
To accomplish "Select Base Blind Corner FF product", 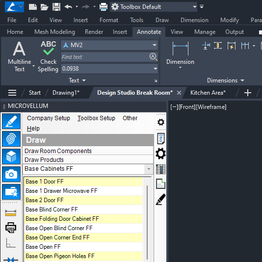I will (83, 210).
